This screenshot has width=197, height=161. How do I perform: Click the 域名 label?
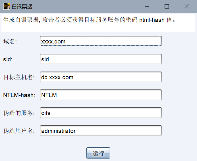[10, 41]
